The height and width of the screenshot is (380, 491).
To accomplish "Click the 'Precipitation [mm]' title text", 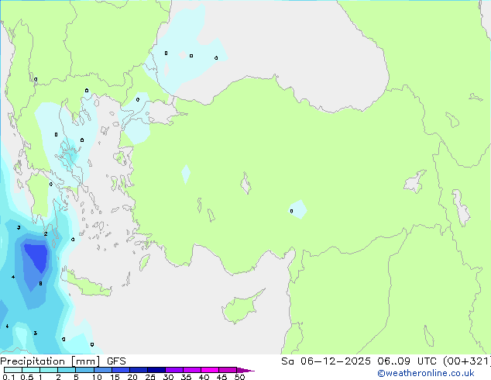I will (50, 361).
